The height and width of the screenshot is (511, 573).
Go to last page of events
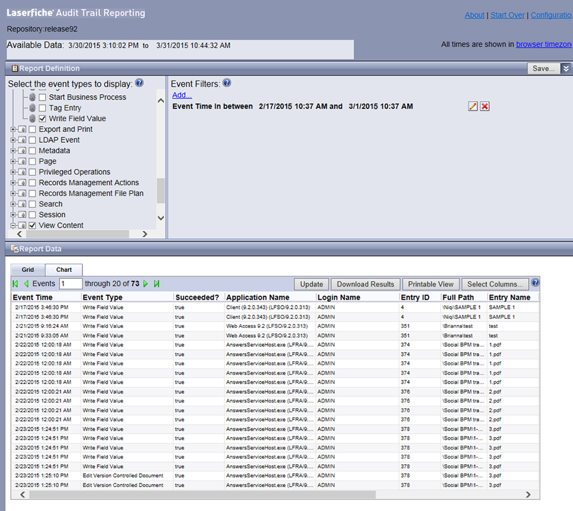[157, 284]
